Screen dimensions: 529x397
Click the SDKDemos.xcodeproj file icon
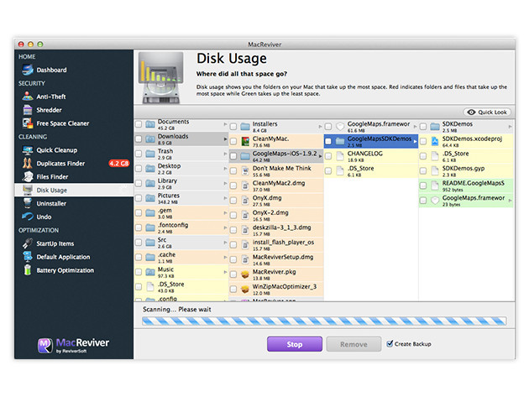point(435,141)
